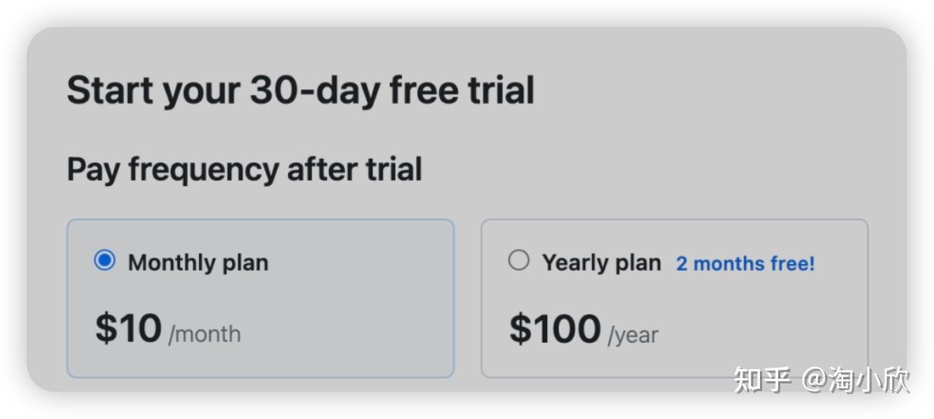934x419 pixels.
Task: Click the $100 price amount
Action: tap(555, 328)
